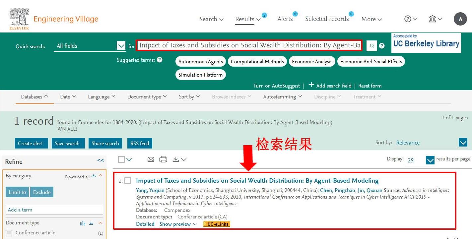Tick the Conference article filter checkbox

pyautogui.click(x=9, y=233)
